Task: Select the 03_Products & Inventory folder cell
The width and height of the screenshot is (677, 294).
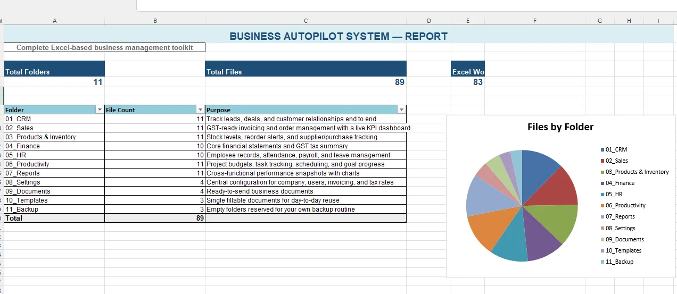Action: pos(54,137)
